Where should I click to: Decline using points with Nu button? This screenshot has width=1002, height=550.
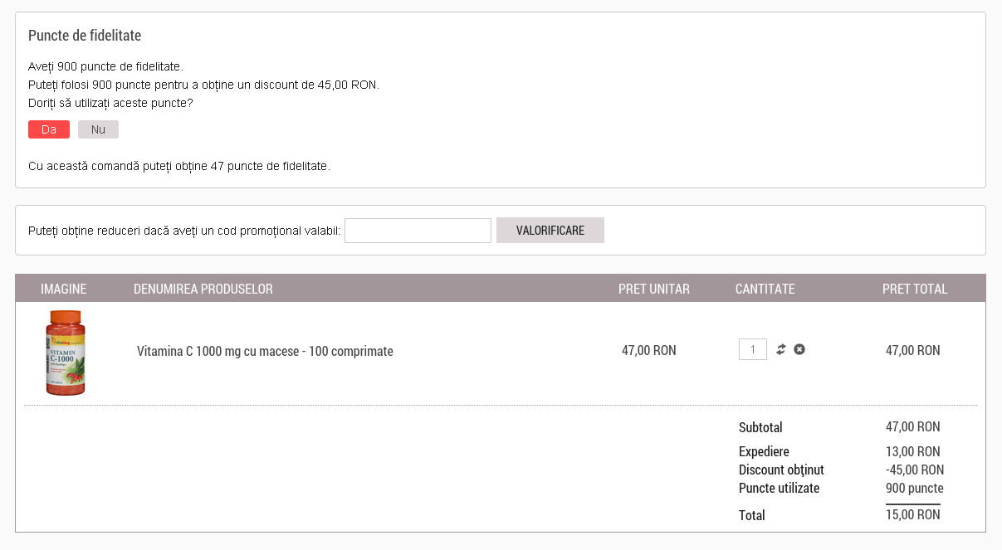pos(98,129)
